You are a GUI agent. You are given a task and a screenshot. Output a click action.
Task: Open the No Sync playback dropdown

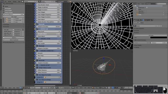(73, 93)
